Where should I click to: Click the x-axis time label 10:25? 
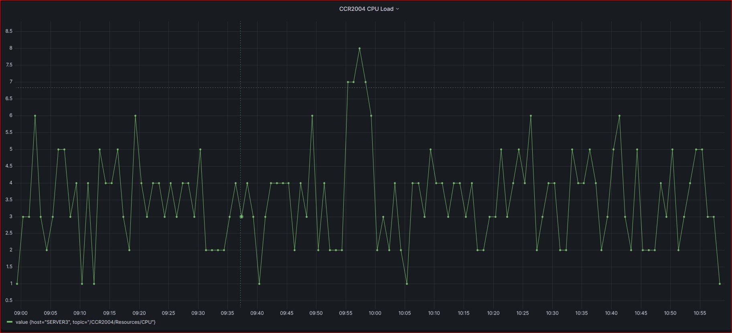[x=523, y=313]
